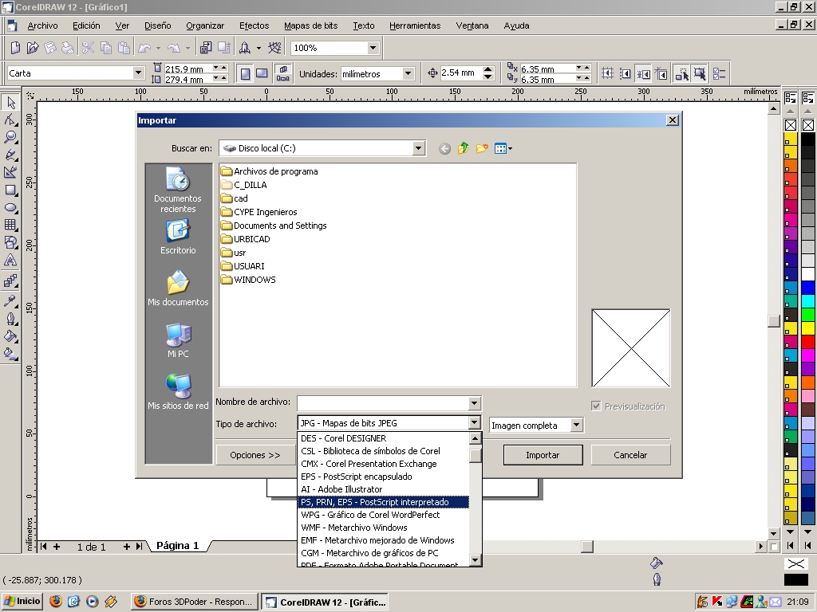Screen dimensions: 817x612
Task: Toggle the Previsualización checkbox
Action: tap(596, 406)
